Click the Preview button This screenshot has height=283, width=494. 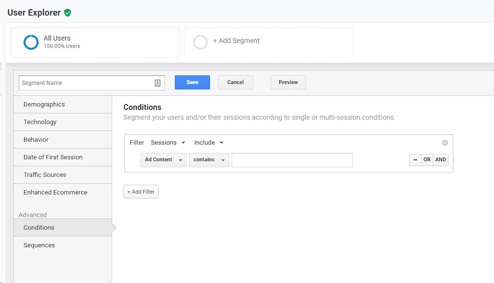288,82
